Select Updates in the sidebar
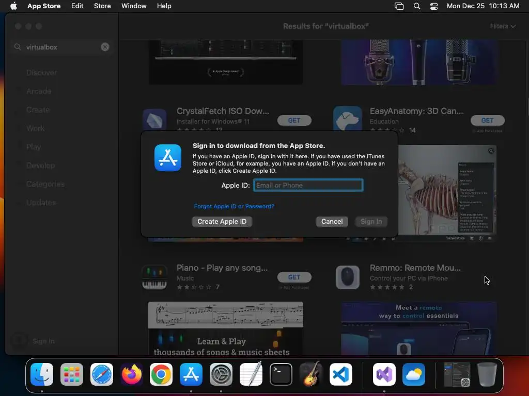 41,203
